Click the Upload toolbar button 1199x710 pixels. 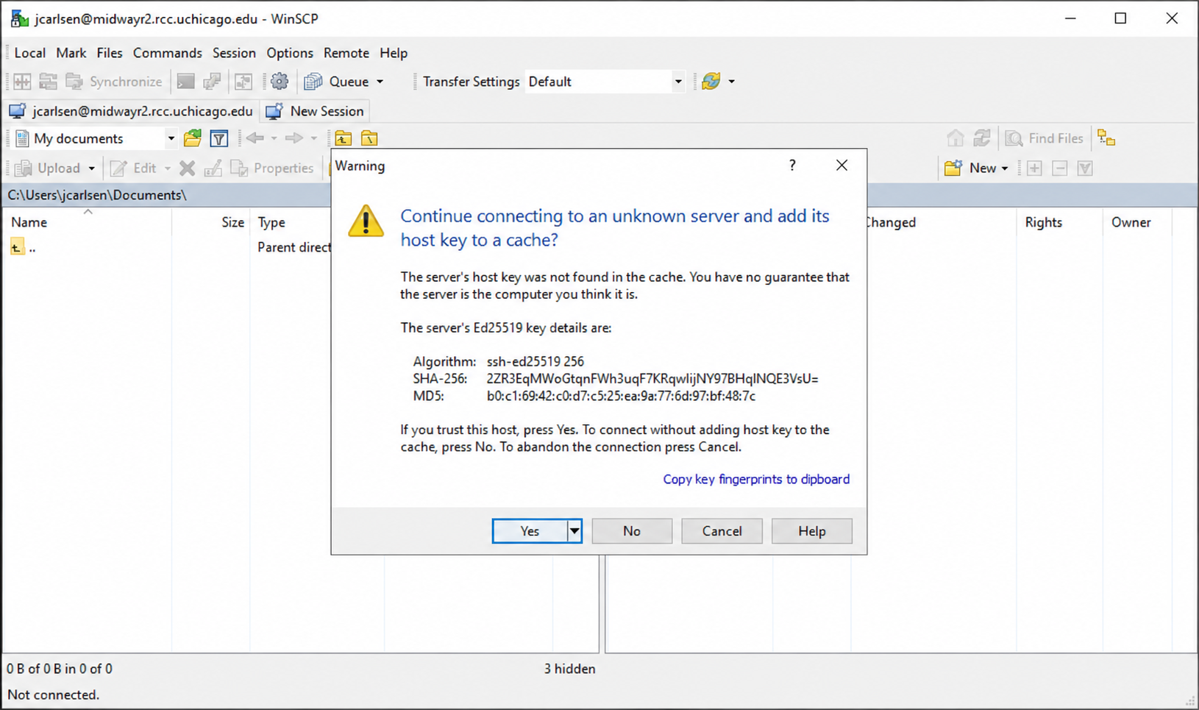(x=48, y=168)
